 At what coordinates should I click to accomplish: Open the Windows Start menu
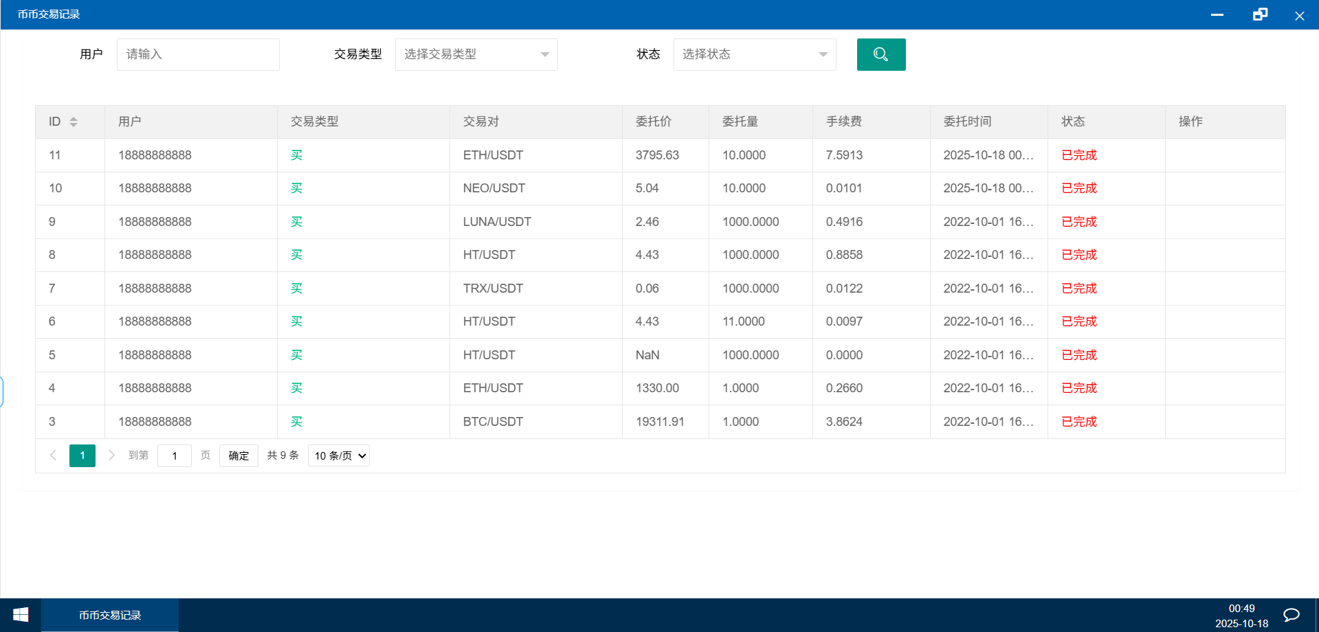point(21,615)
